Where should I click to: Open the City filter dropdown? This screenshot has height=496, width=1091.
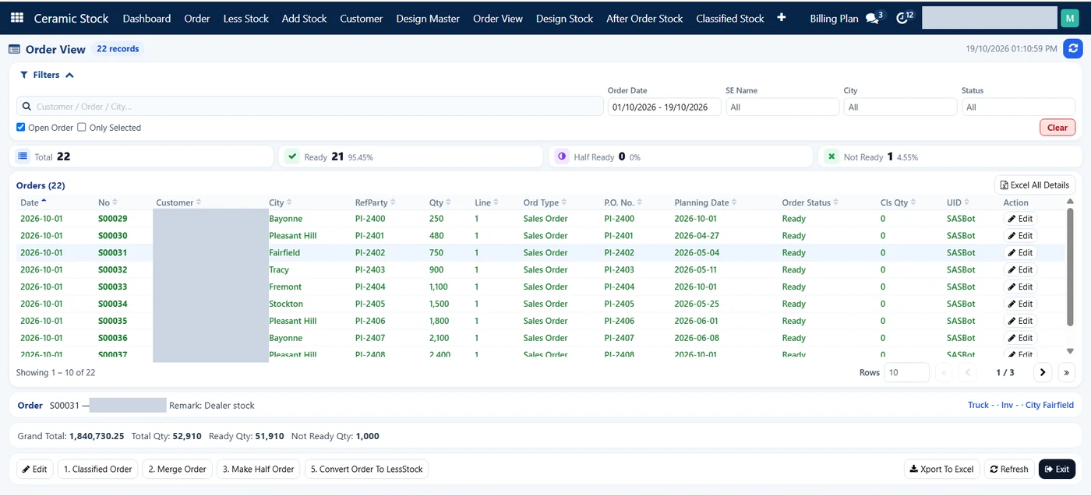[900, 107]
